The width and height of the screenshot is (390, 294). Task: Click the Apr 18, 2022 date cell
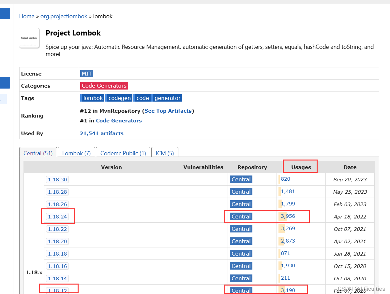[350, 217]
